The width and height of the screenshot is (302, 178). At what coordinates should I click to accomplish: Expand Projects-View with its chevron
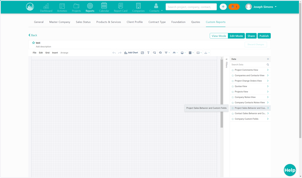[x=268, y=92]
